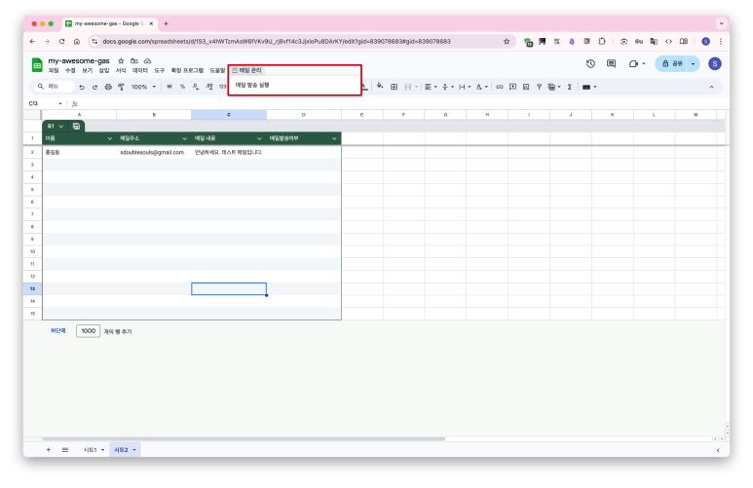This screenshot has height=488, width=753.
Task: Open the 메일발송여부 column filter dropdown
Action: pos(334,139)
